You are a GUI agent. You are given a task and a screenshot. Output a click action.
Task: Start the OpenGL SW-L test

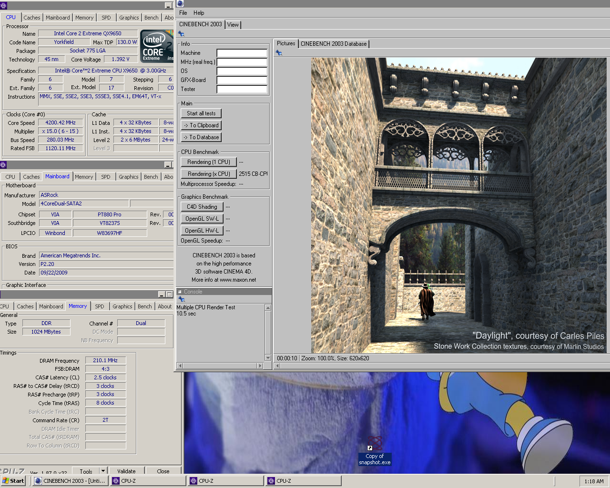[x=202, y=219]
